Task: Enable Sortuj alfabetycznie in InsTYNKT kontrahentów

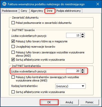Action: (13, 92)
